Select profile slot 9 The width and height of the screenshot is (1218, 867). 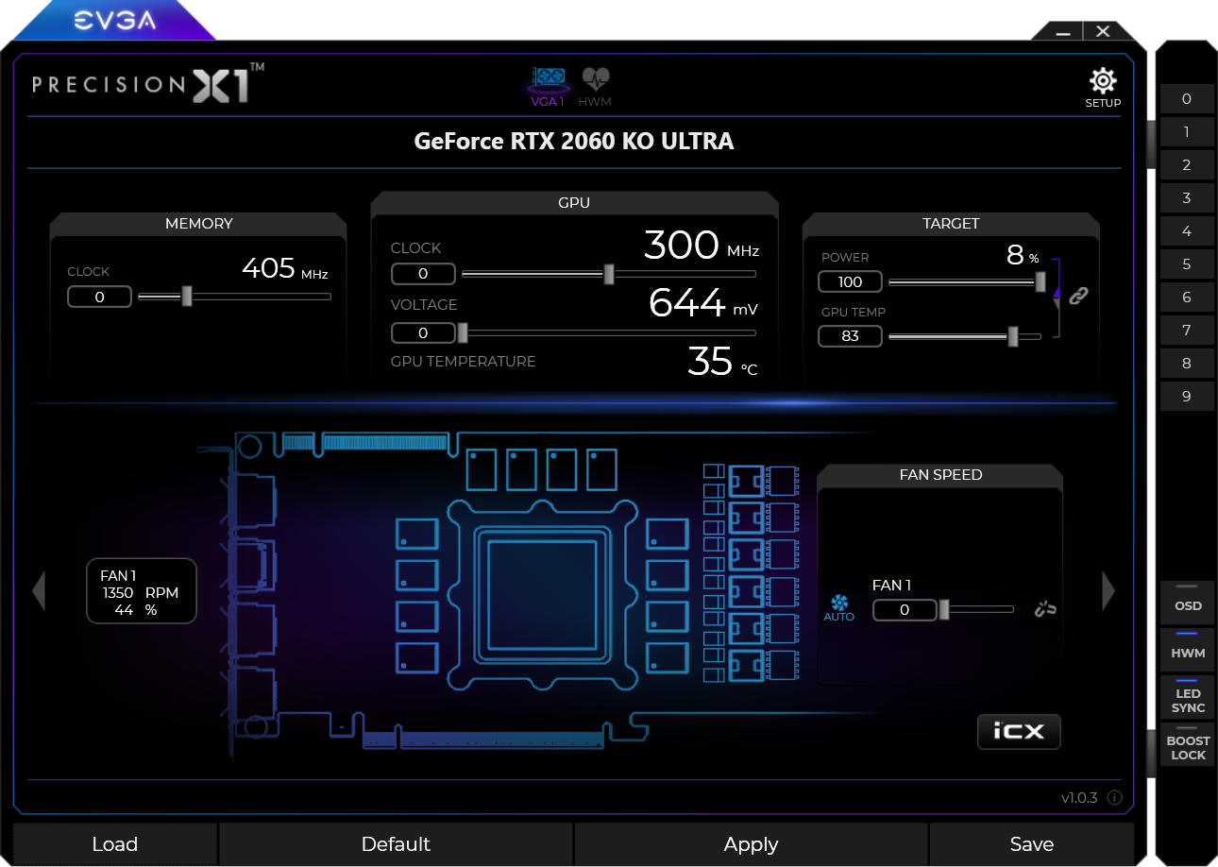pyautogui.click(x=1187, y=397)
